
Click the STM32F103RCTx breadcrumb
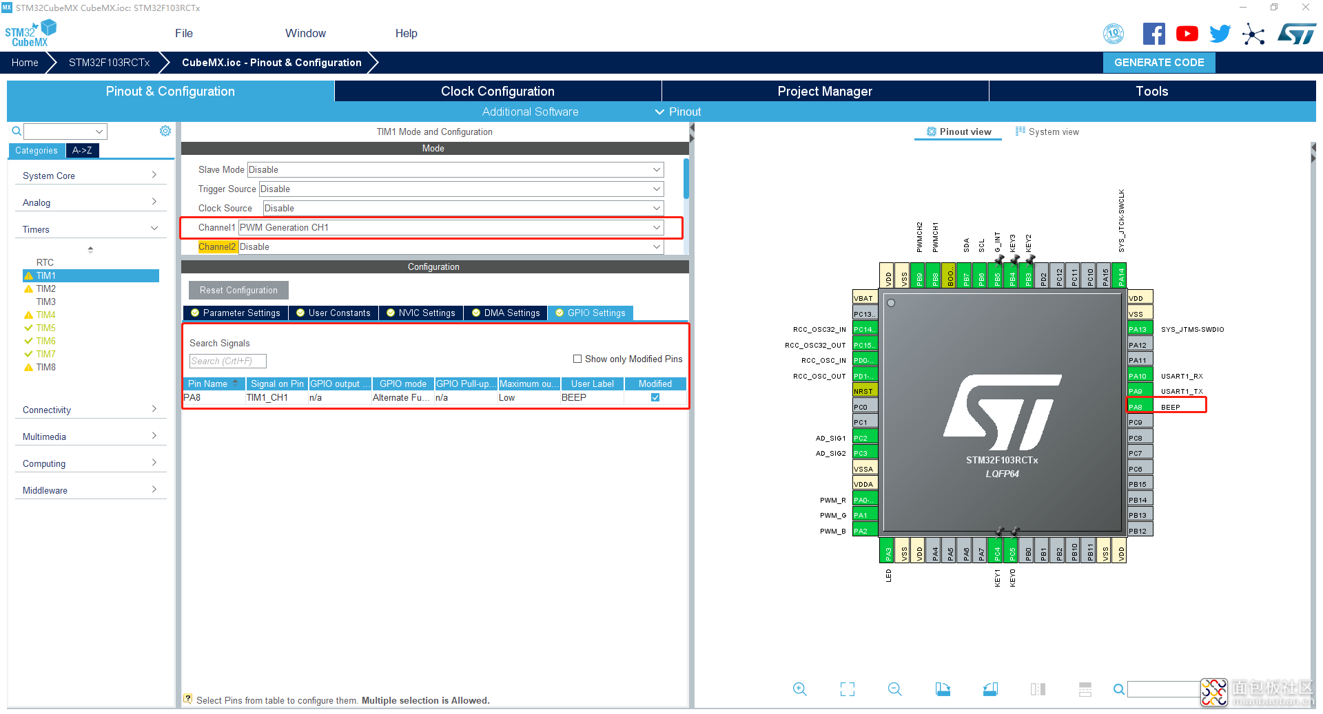point(109,62)
